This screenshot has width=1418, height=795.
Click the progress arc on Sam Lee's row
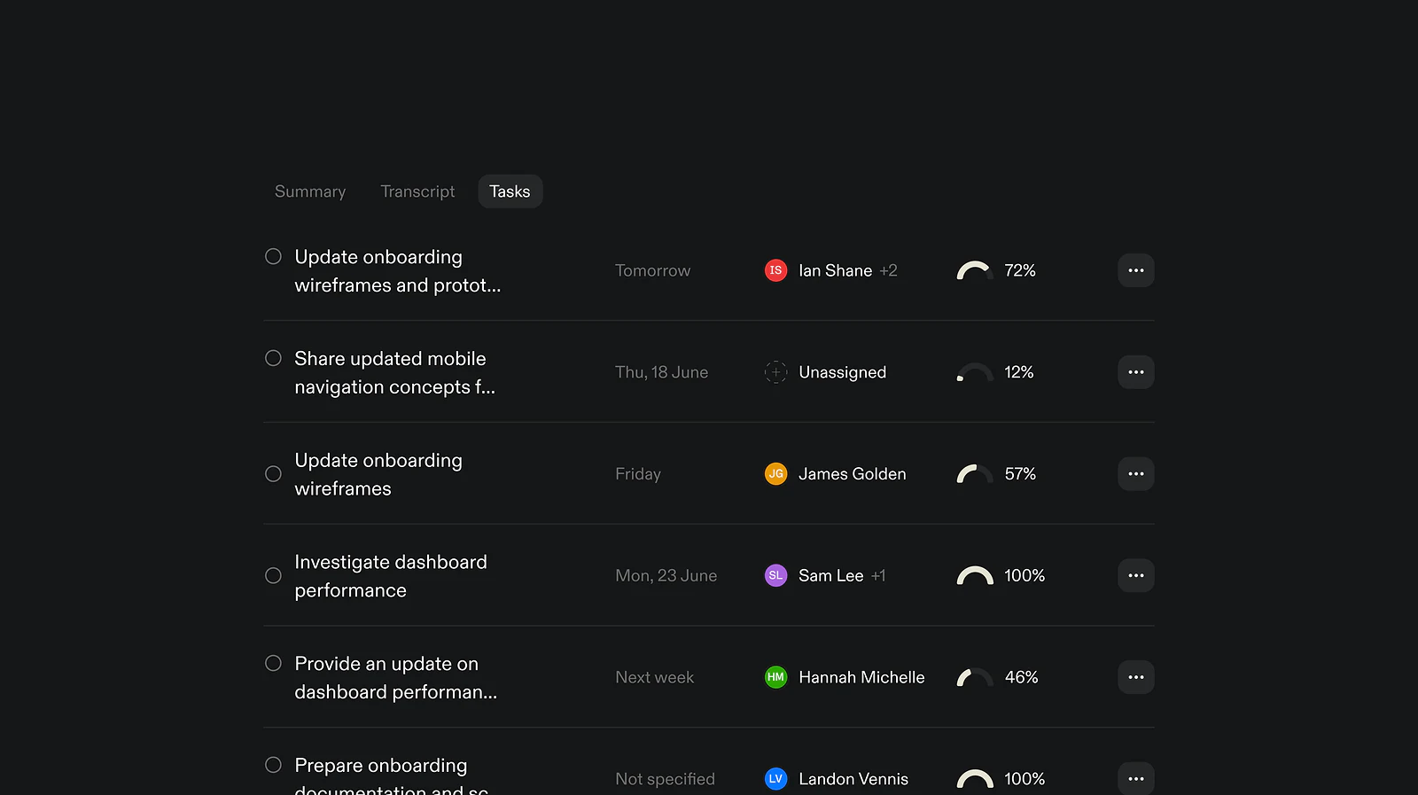point(975,575)
